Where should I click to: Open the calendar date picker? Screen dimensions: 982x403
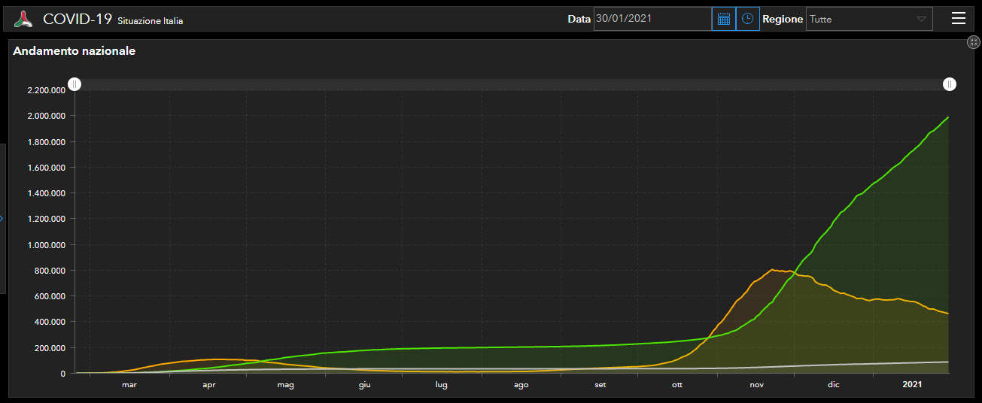[723, 19]
